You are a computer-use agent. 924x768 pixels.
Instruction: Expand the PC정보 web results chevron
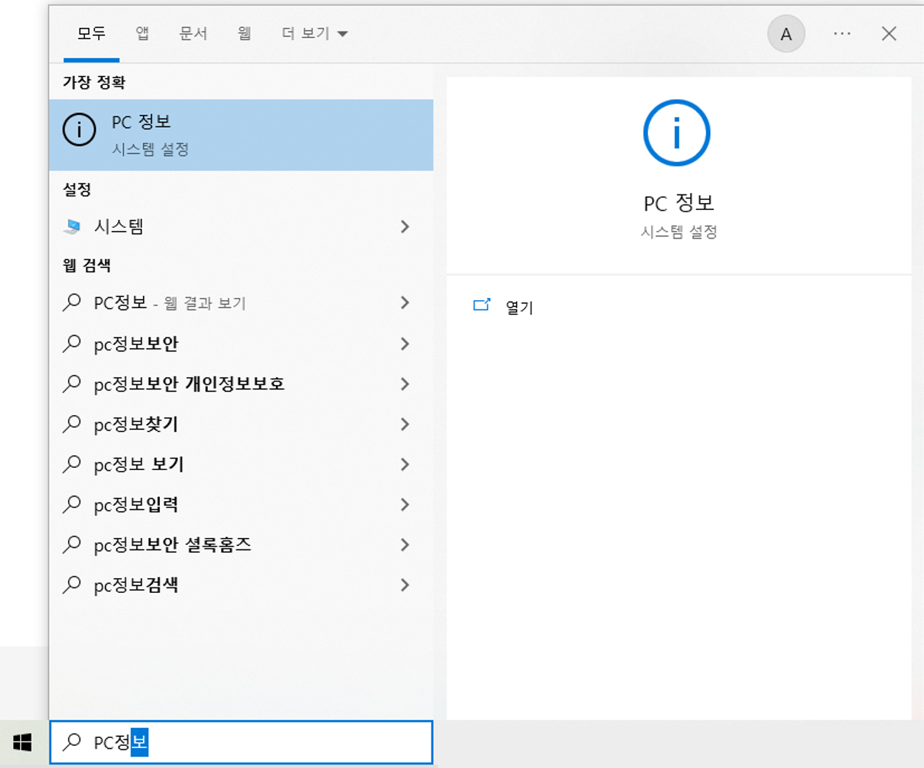(405, 303)
